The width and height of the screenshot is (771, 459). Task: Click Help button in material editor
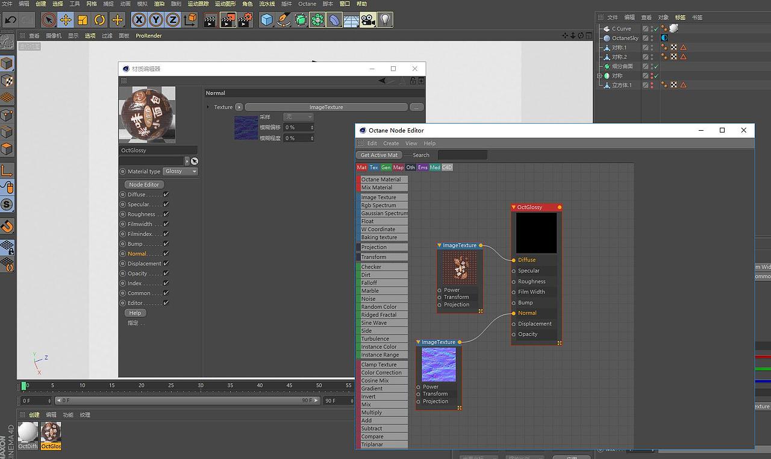pos(135,313)
